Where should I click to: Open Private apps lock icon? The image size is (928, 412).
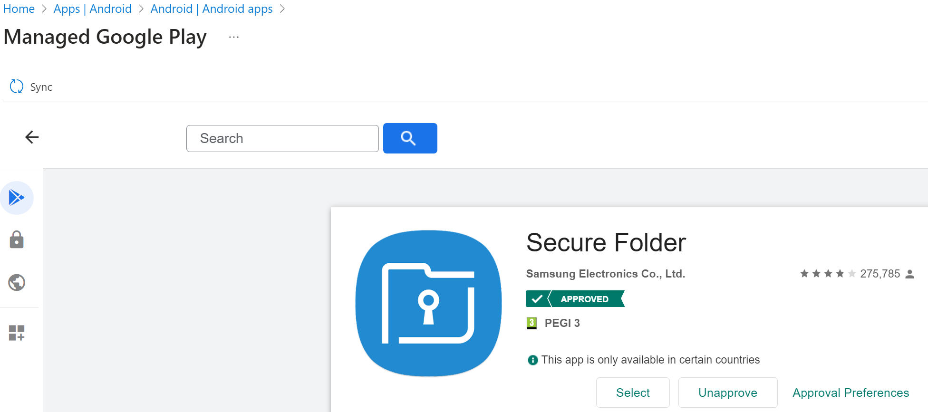(17, 240)
